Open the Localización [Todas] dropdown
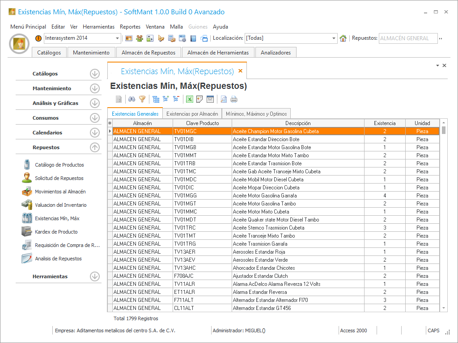The image size is (458, 343). pos(334,38)
